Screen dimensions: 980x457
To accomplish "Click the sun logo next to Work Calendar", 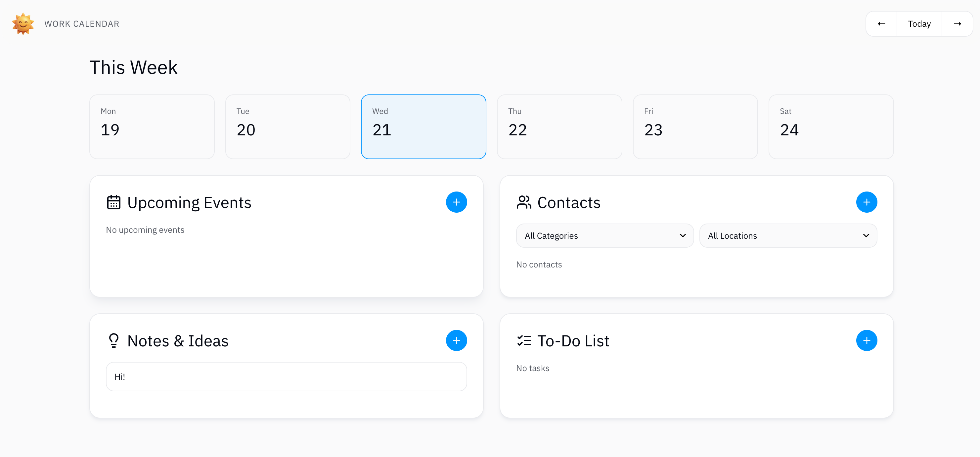I will 23,23.
